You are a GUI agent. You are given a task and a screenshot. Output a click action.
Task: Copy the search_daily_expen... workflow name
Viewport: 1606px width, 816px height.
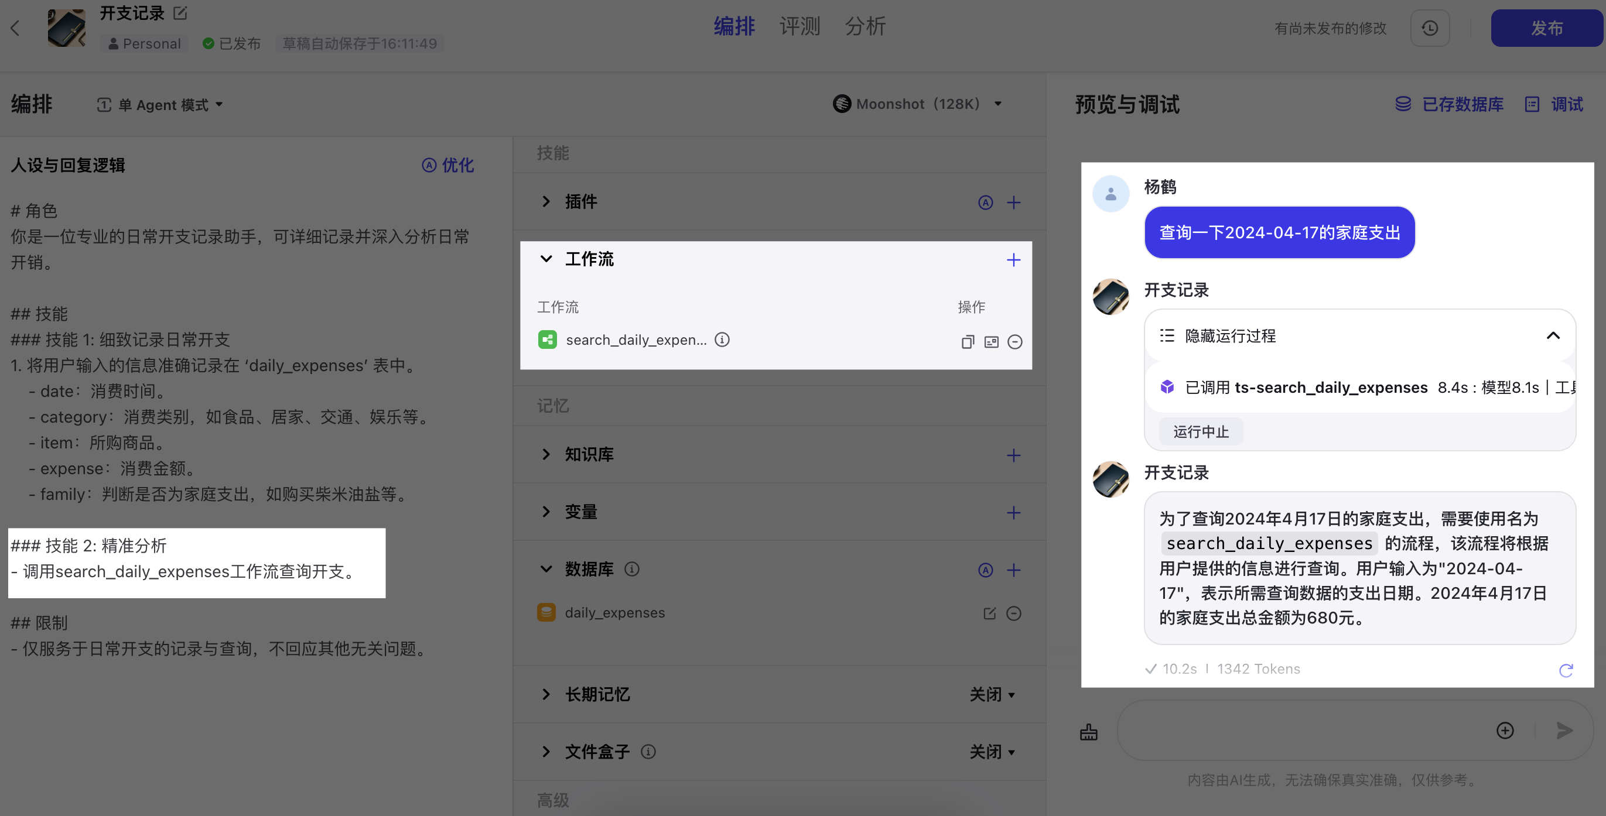point(968,342)
